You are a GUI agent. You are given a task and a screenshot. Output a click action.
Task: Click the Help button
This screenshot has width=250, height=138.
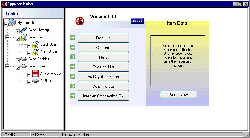(x=103, y=57)
